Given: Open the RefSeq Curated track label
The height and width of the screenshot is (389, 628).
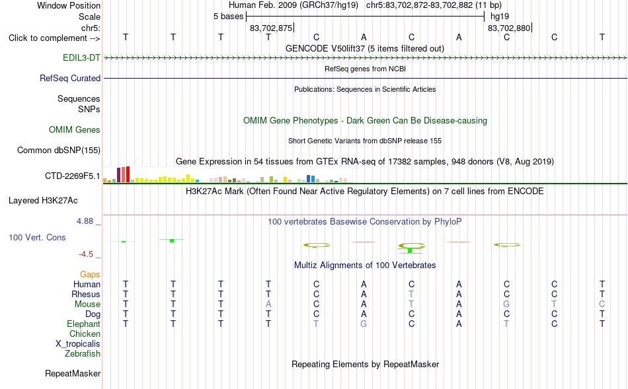Looking at the screenshot, I should 70,78.
